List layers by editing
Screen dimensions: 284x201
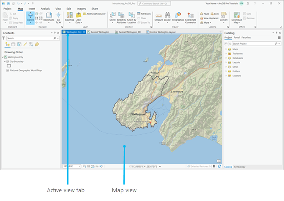tap(25, 44)
